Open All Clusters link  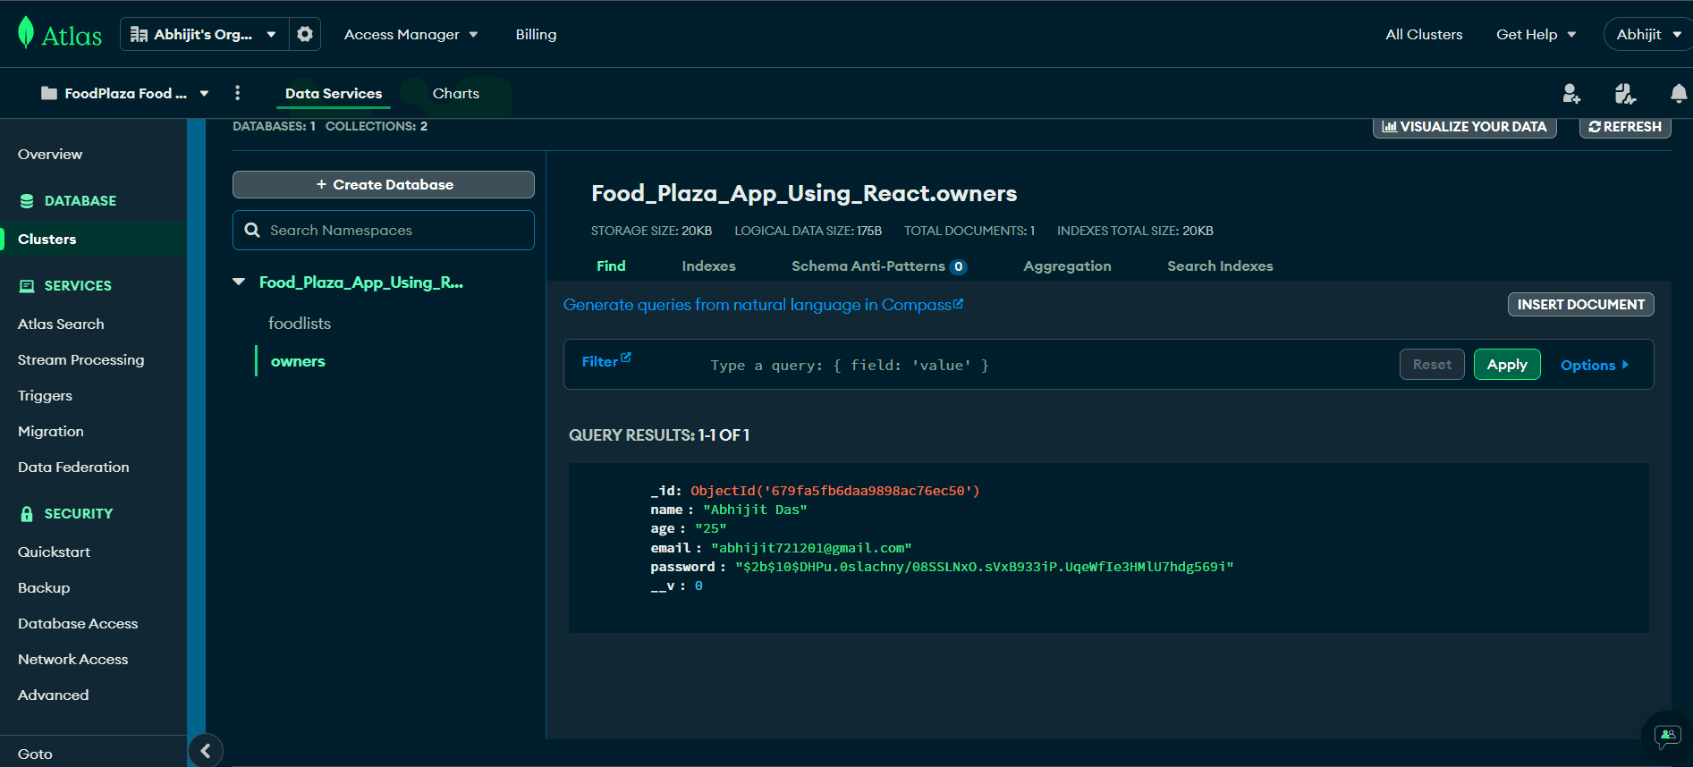[1424, 34]
